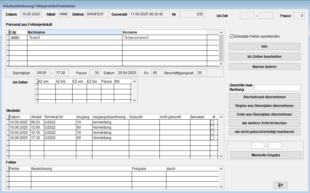310x193 pixels.
Task: Click the manual entry start time field
Action: pyautogui.click(x=258, y=146)
